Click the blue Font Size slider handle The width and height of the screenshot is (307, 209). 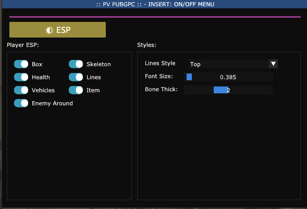point(189,77)
